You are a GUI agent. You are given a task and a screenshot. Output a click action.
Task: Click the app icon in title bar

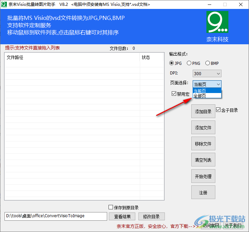tap(4, 4)
